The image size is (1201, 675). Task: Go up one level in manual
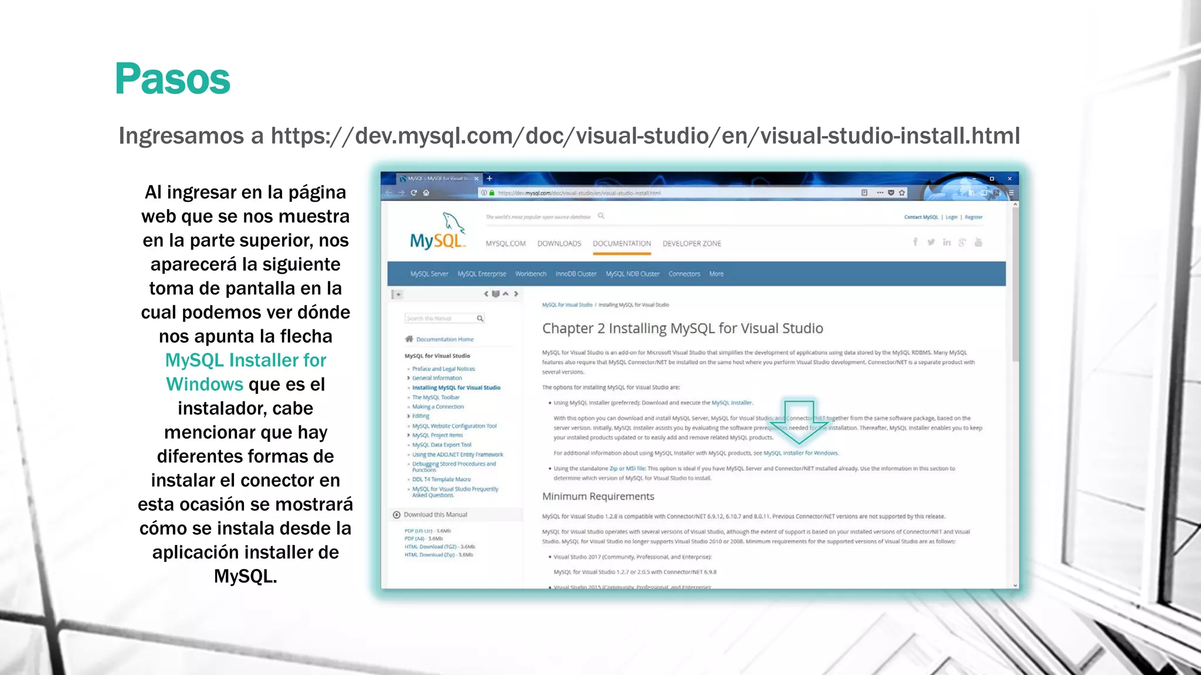tap(505, 294)
